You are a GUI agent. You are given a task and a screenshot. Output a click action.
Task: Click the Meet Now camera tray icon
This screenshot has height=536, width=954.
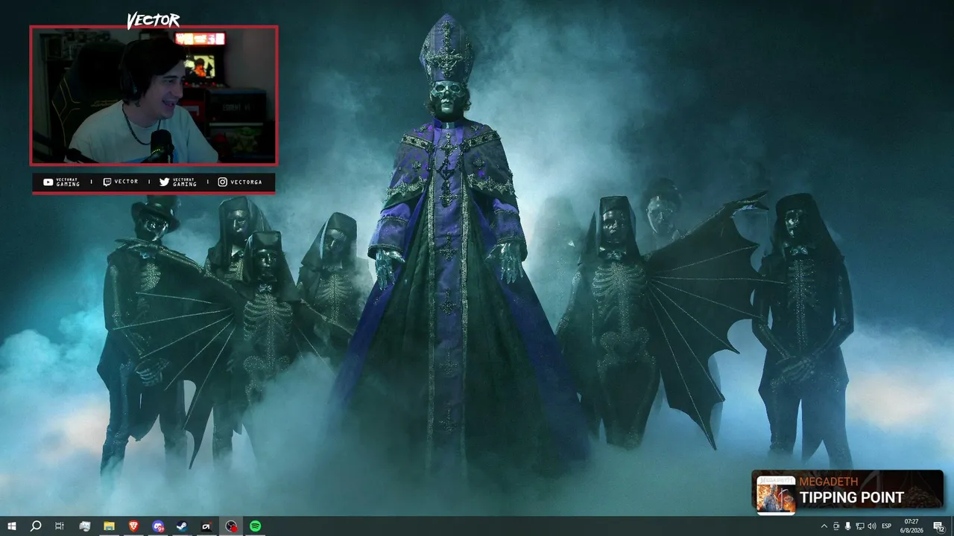[x=836, y=526]
